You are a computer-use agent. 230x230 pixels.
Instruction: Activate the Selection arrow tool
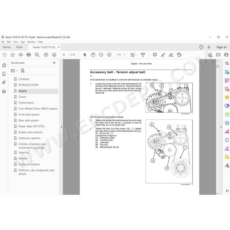pyautogui.click(x=85, y=55)
